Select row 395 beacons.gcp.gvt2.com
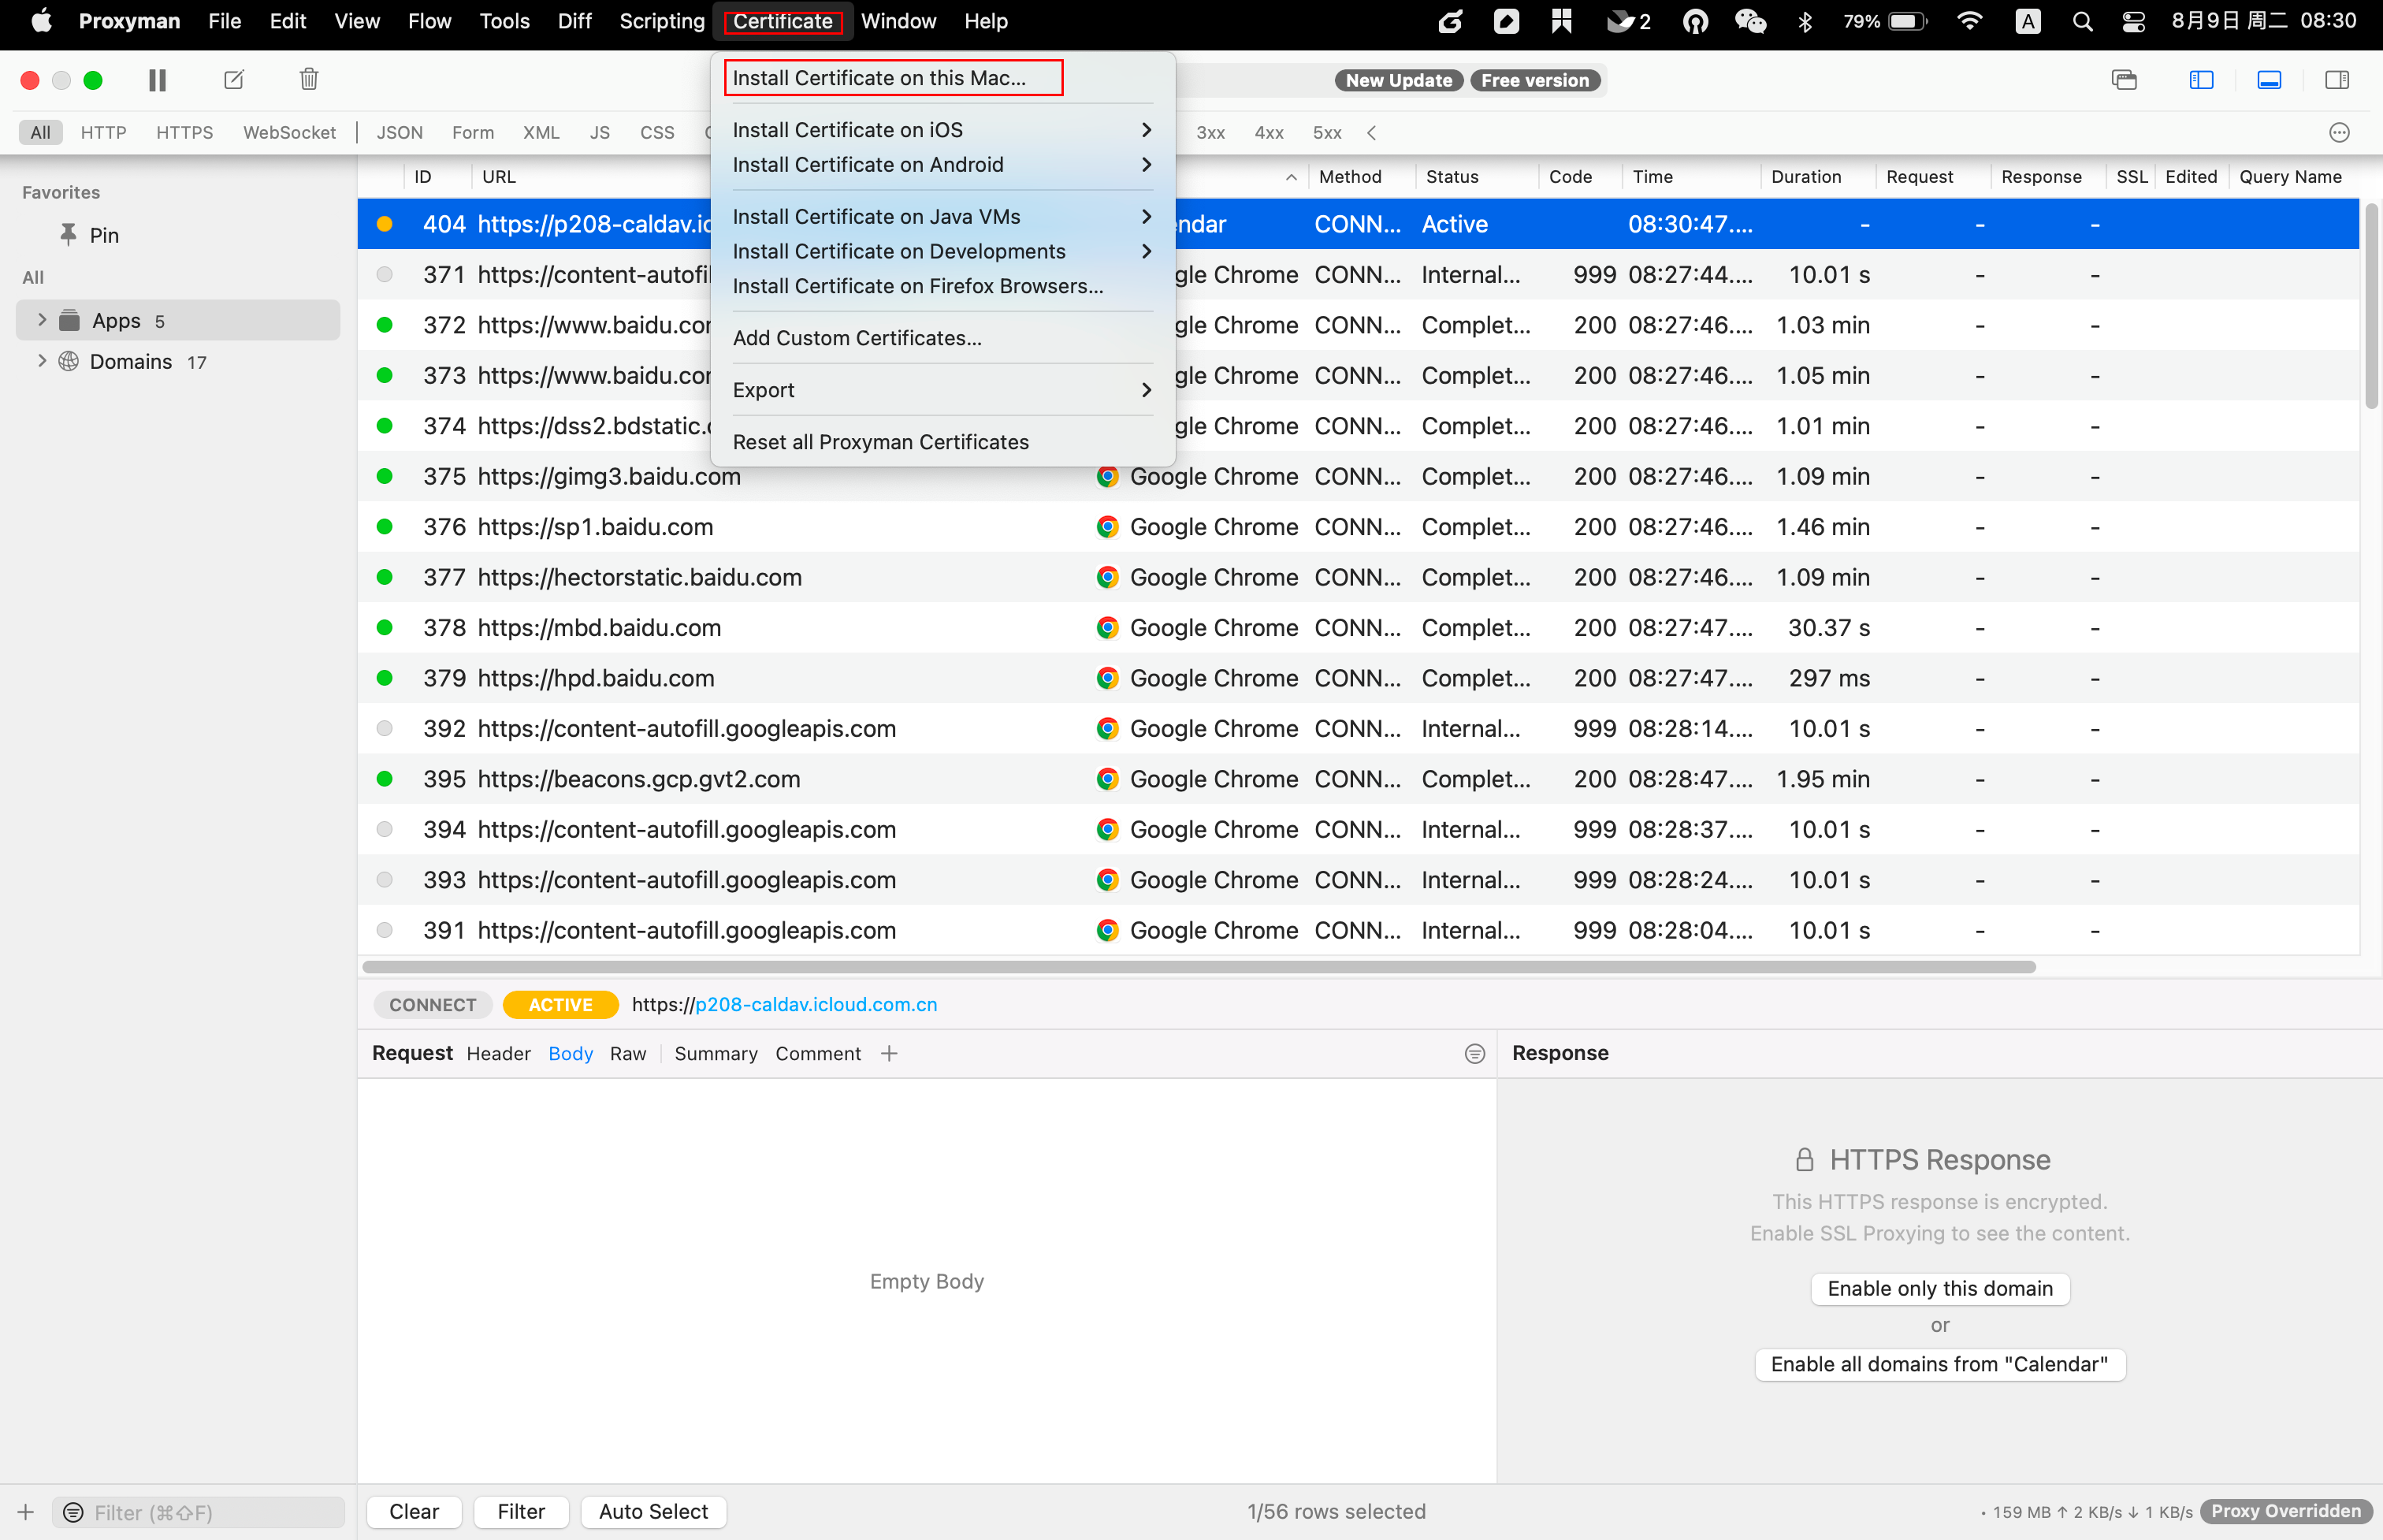The image size is (2383, 1540). [1358, 778]
